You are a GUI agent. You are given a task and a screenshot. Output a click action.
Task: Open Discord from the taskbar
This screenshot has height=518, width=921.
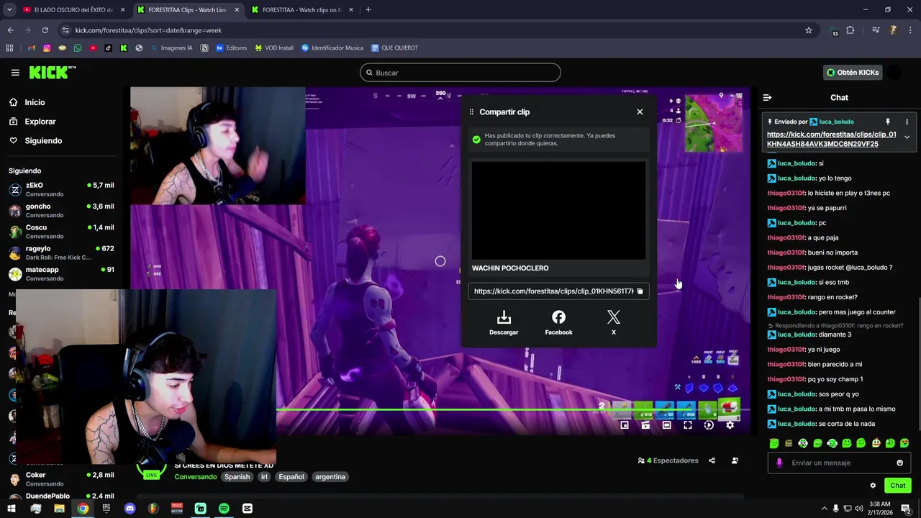point(130,509)
